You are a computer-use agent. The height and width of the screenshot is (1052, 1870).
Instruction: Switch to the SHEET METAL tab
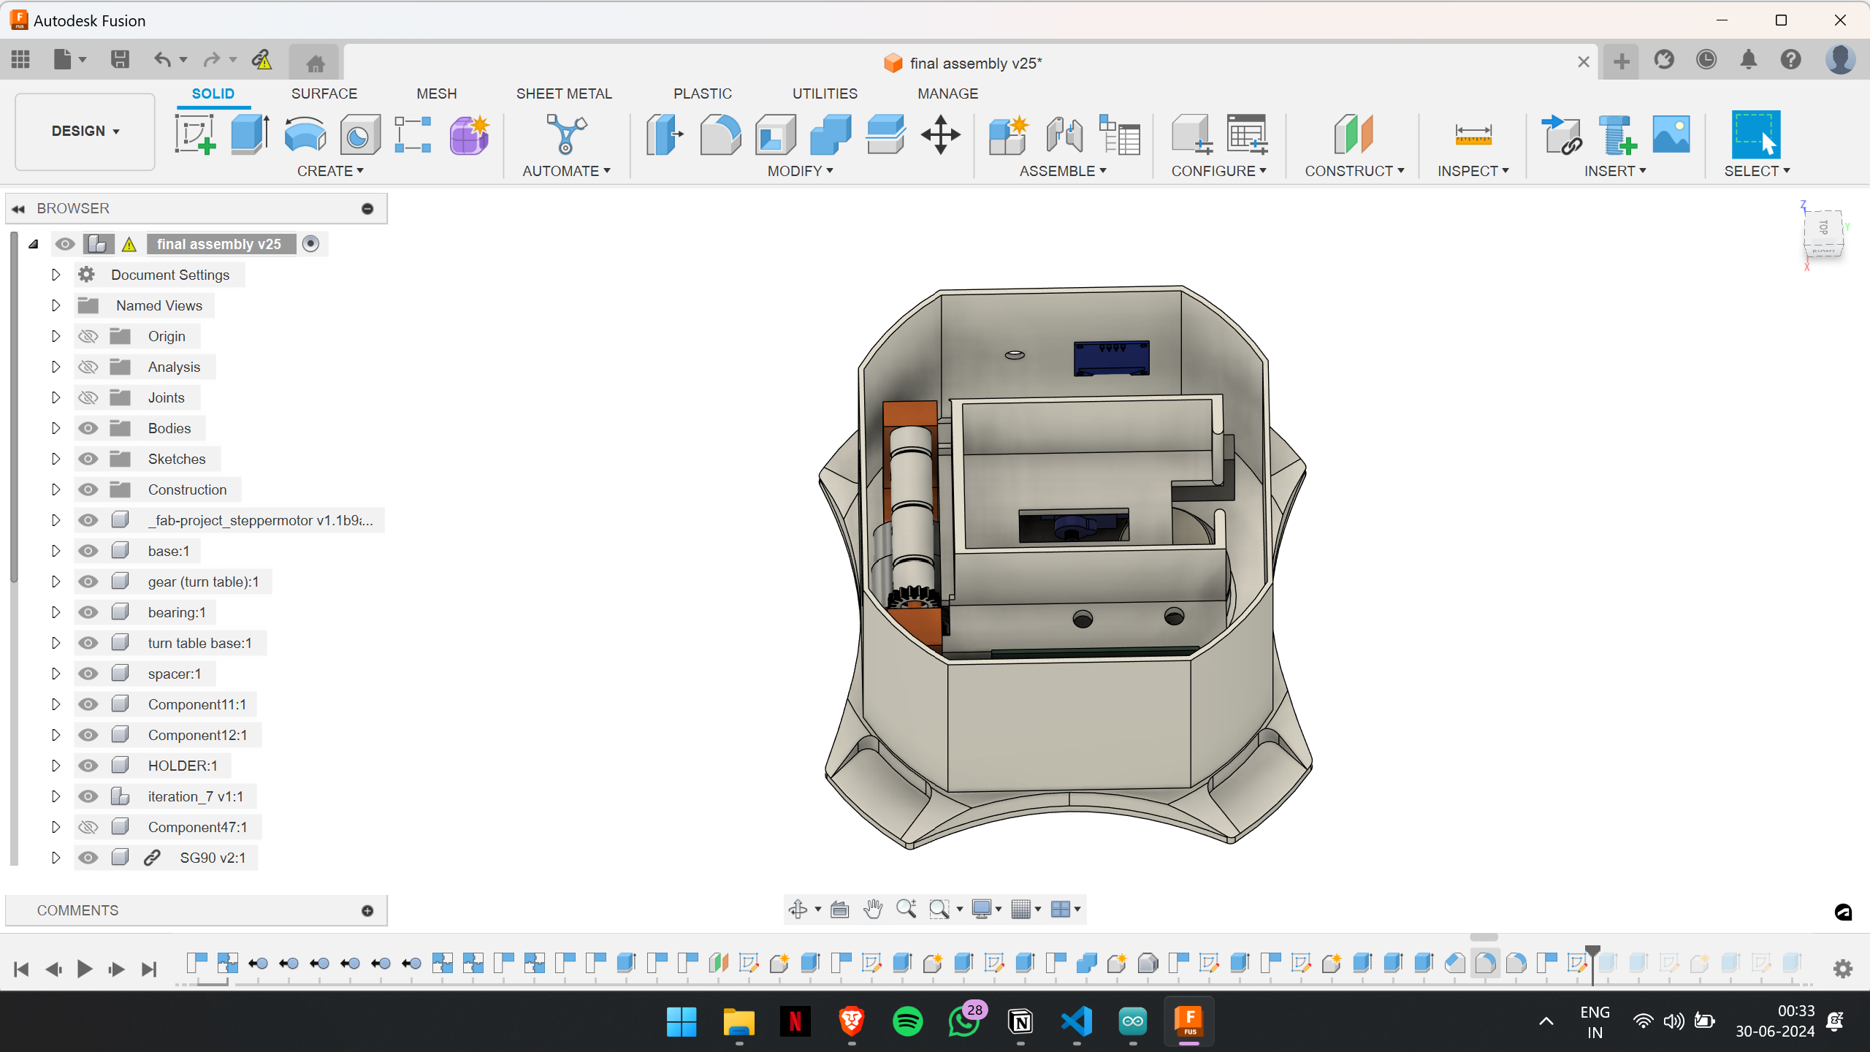coord(564,94)
